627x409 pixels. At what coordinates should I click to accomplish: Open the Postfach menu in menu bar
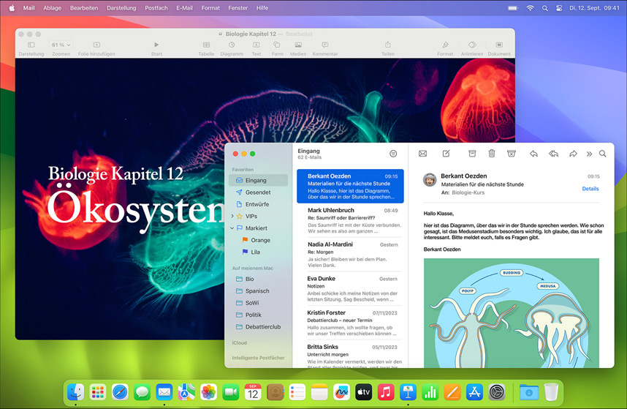156,7
